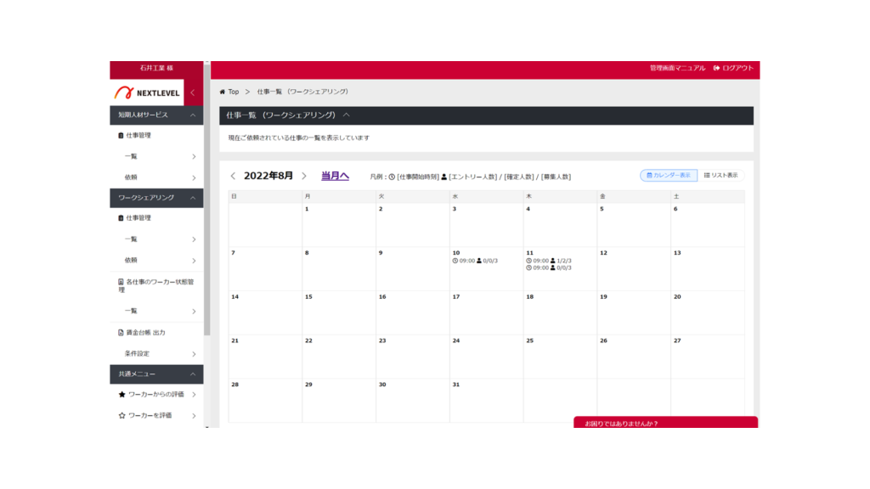The height and width of the screenshot is (489, 870).
Task: Click the 石井工業 様 account name
Action: 156,68
